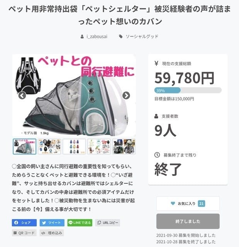239x247 pixels.
Task: Click the favorites count badge 21
Action: point(201,203)
